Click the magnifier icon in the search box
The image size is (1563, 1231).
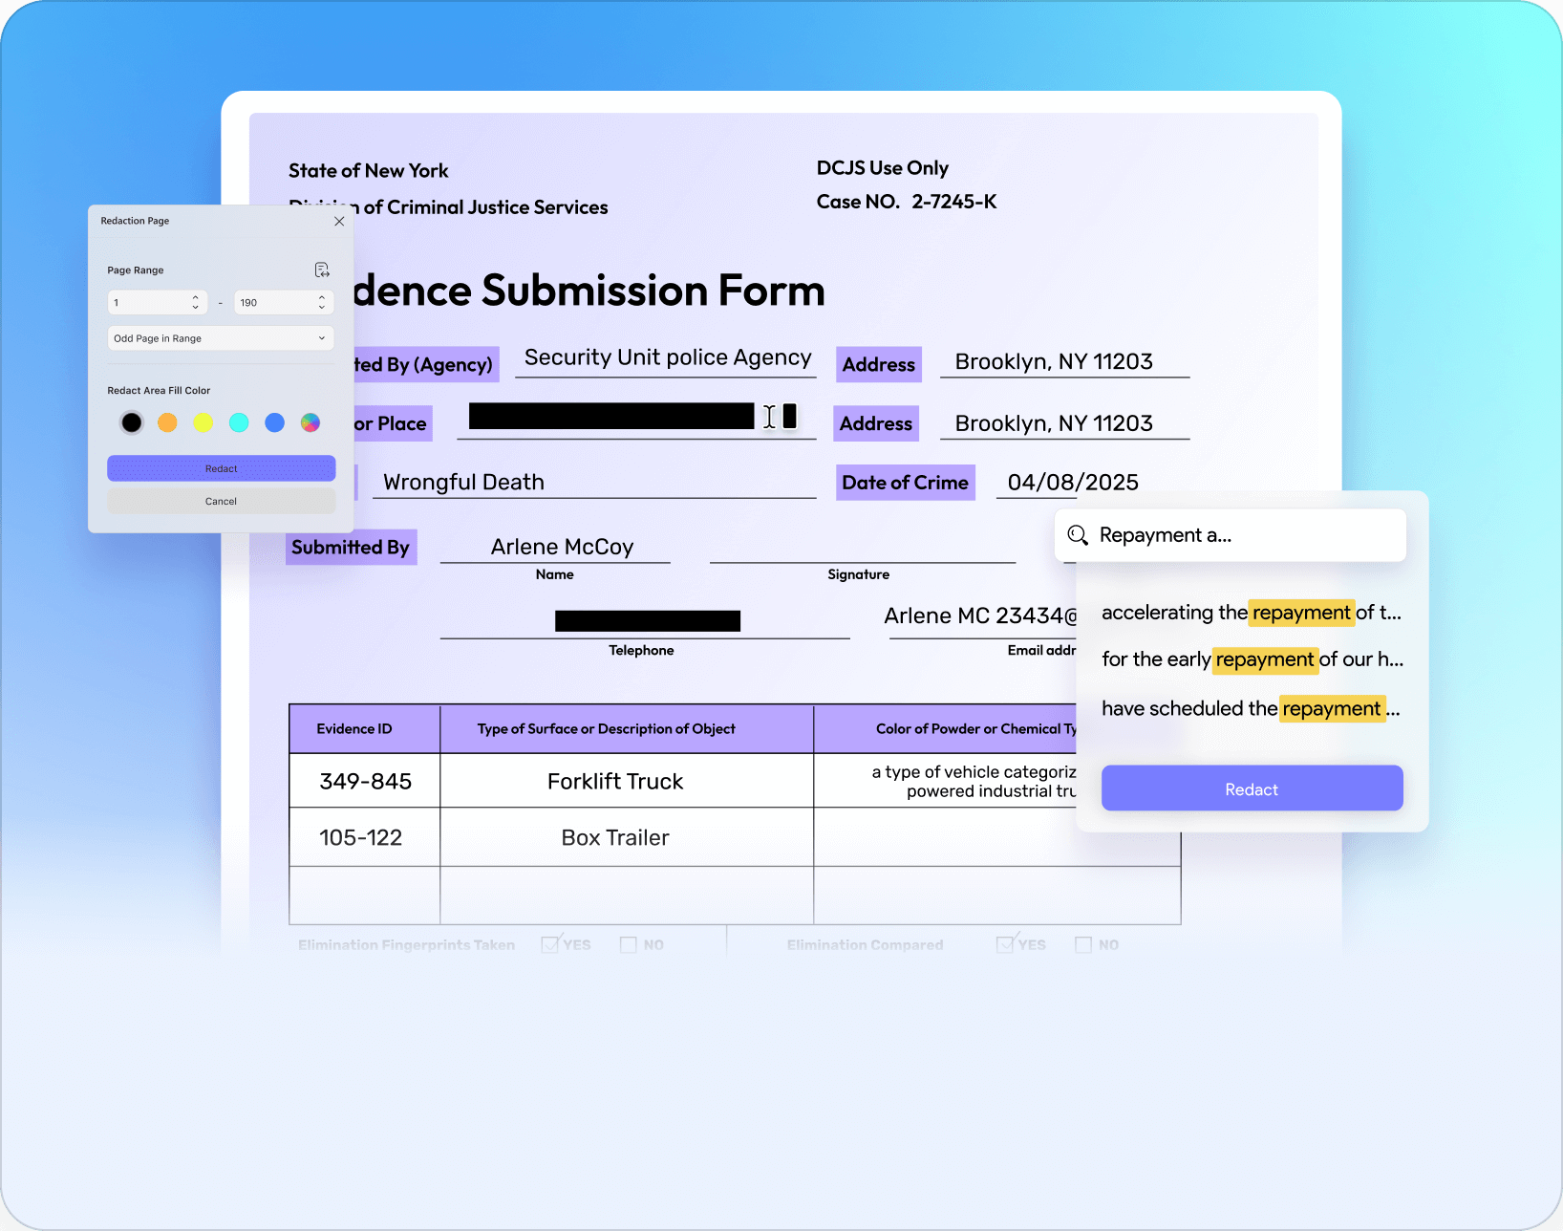pos(1078,535)
